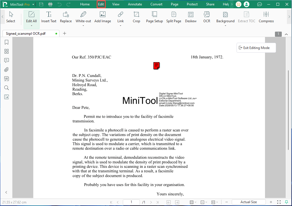
Task: Open the shopping cart icon
Action: (x=238, y=4)
